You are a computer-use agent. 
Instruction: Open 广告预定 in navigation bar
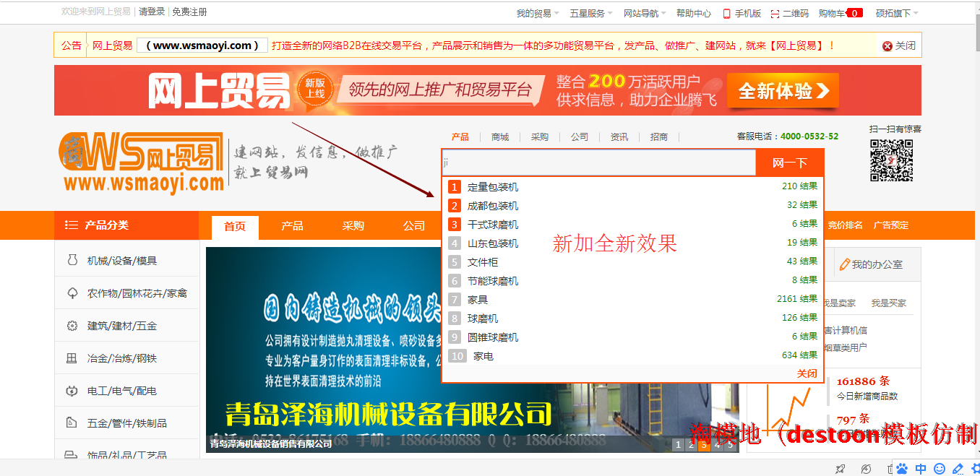891,225
